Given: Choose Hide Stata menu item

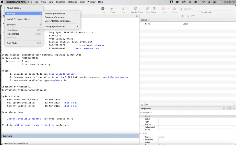Looking at the screenshot, I should pos(24,30).
